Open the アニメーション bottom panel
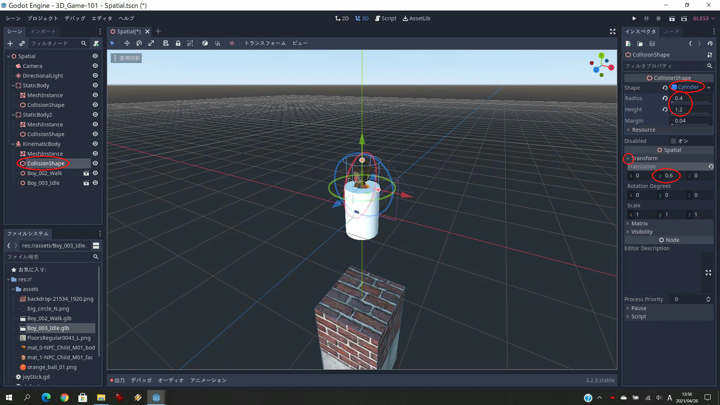 (x=208, y=380)
